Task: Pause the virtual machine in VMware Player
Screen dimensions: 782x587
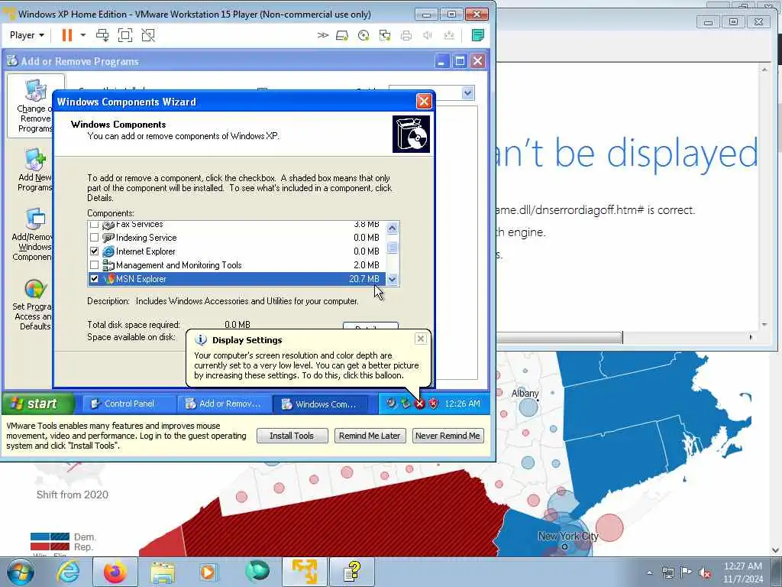Action: (67, 35)
